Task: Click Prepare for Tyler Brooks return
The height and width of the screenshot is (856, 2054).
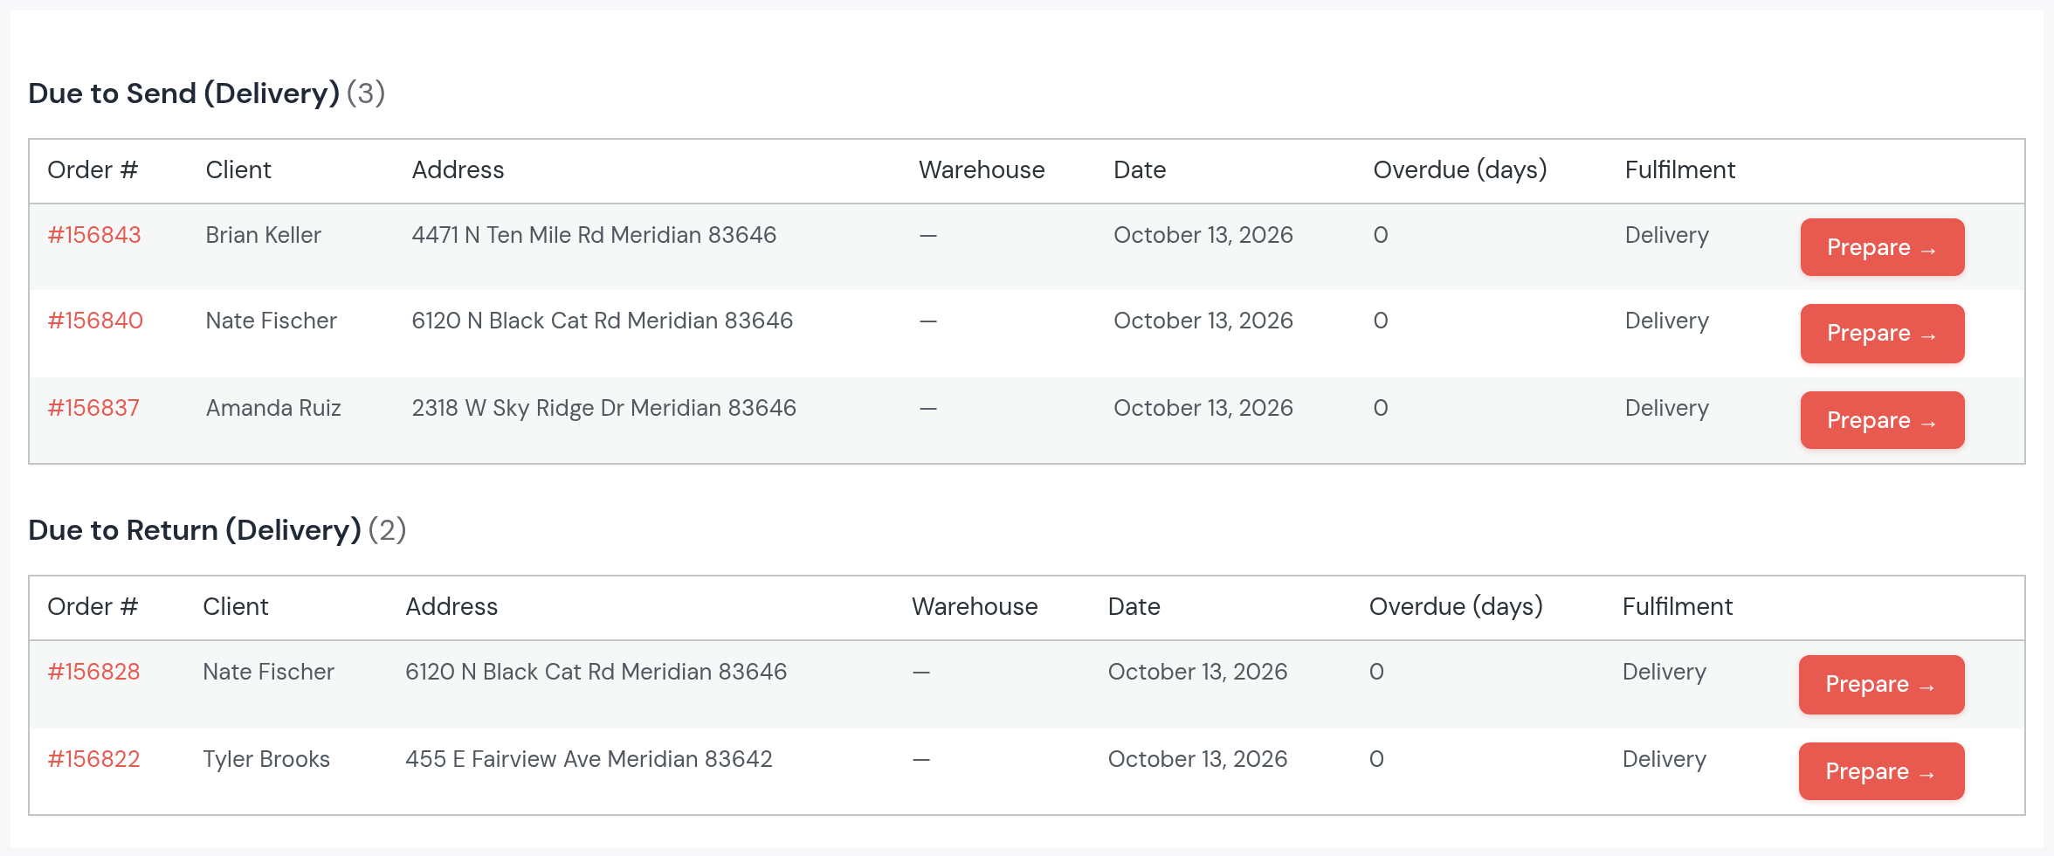Action: 1881,771
